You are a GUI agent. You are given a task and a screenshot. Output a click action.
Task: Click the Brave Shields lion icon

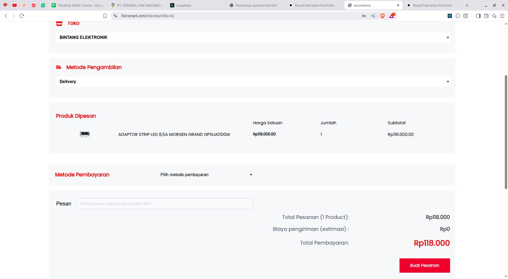pyautogui.click(x=383, y=16)
